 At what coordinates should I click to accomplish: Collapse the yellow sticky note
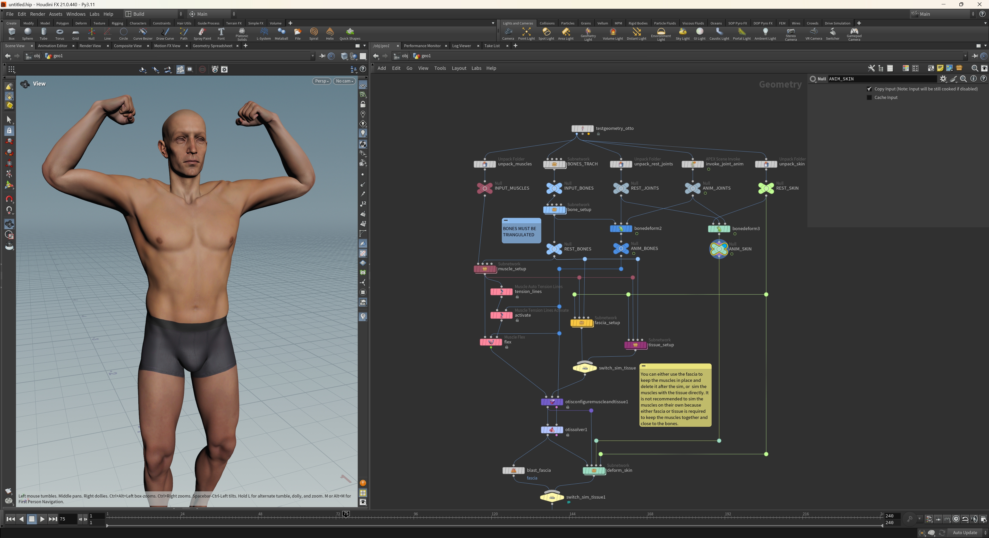pos(643,366)
